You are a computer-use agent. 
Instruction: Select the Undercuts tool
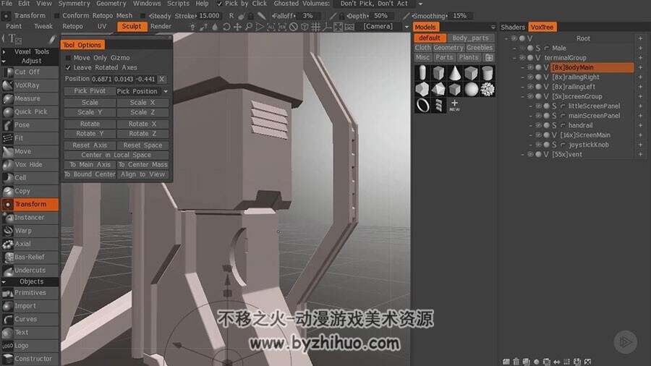(x=29, y=270)
